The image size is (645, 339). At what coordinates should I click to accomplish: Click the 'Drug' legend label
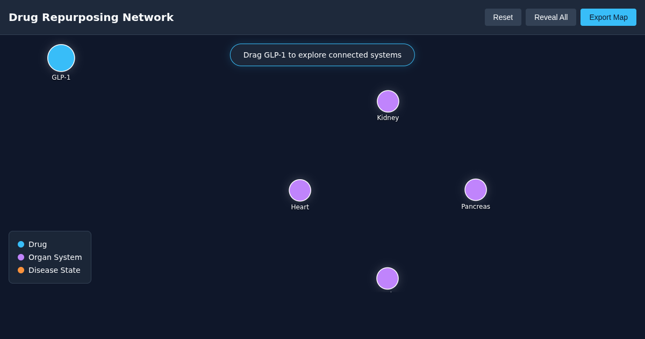[38, 244]
